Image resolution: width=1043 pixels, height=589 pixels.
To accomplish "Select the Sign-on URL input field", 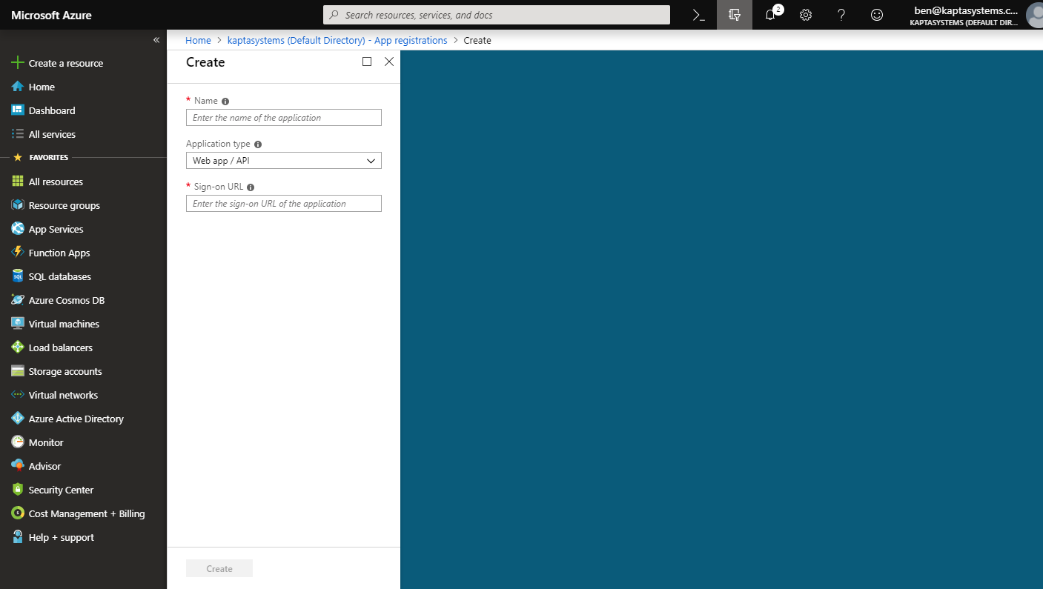I will click(284, 203).
